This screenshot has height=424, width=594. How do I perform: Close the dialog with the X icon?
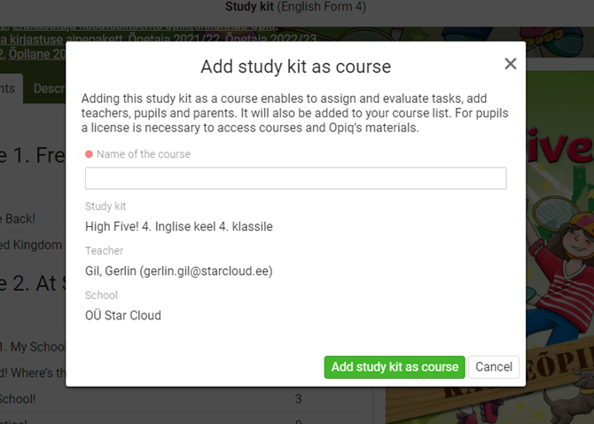[510, 64]
